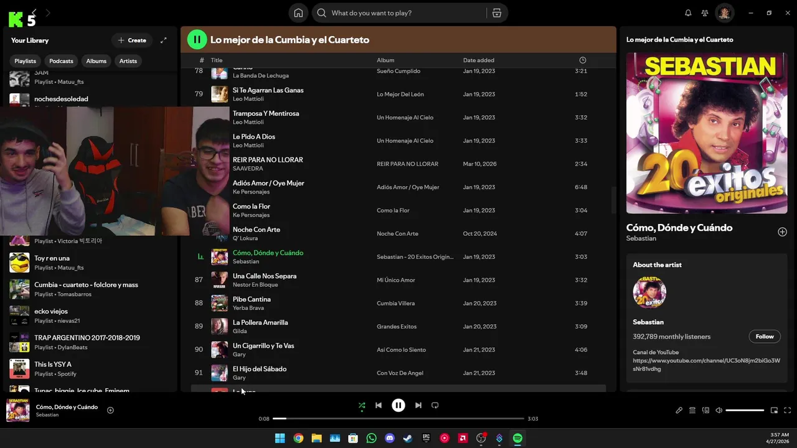Open the nochesdesoledad playlist
Screen dimensions: 797x448
(61, 99)
